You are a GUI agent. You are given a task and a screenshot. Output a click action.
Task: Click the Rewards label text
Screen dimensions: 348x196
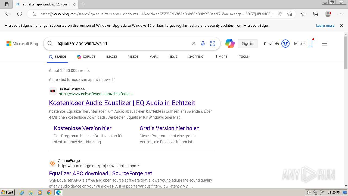(271, 44)
